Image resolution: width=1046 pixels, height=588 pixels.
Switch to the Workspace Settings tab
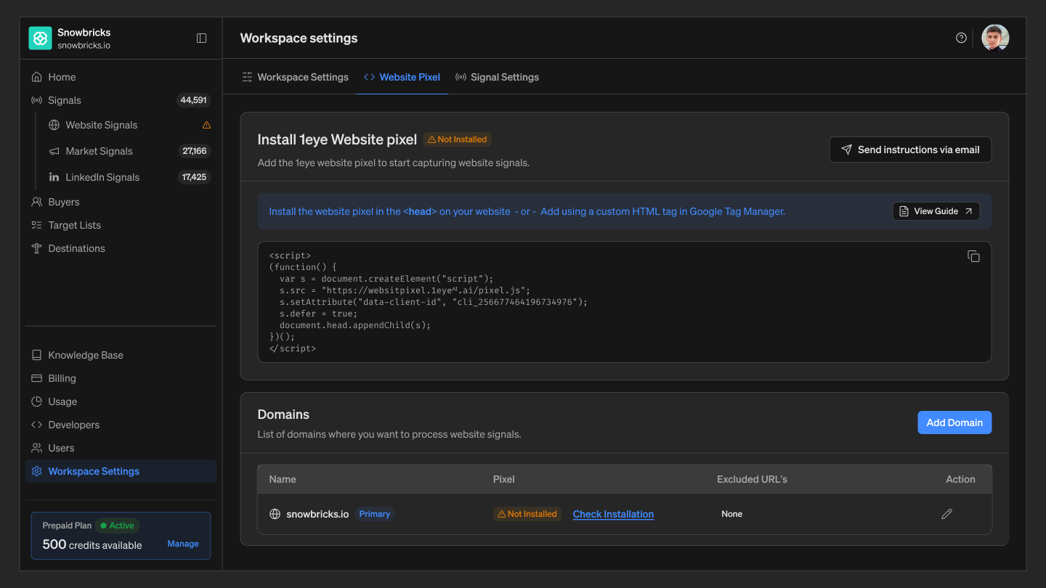click(x=295, y=77)
